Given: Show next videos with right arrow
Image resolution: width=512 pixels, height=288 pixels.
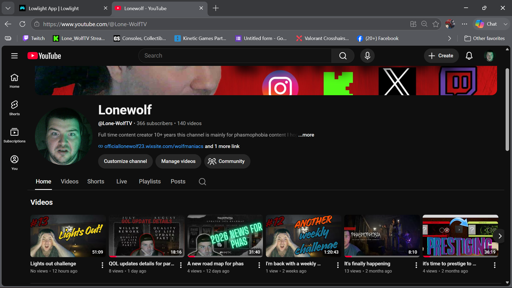Looking at the screenshot, I should pos(500,236).
